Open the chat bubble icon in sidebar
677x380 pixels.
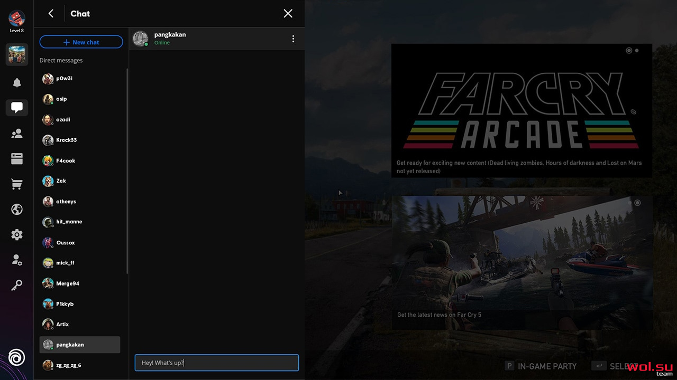point(17,108)
